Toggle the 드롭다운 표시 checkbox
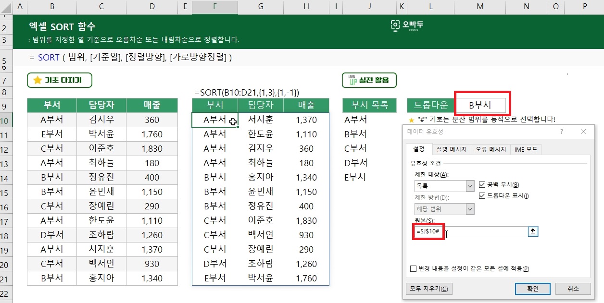The image size is (604, 303). pyautogui.click(x=483, y=195)
